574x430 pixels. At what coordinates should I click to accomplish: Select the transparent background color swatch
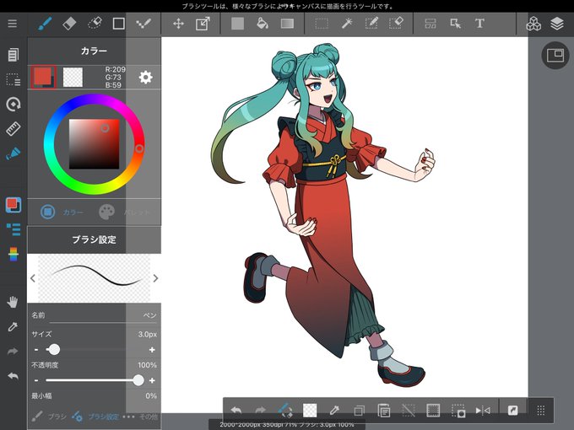coord(73,78)
